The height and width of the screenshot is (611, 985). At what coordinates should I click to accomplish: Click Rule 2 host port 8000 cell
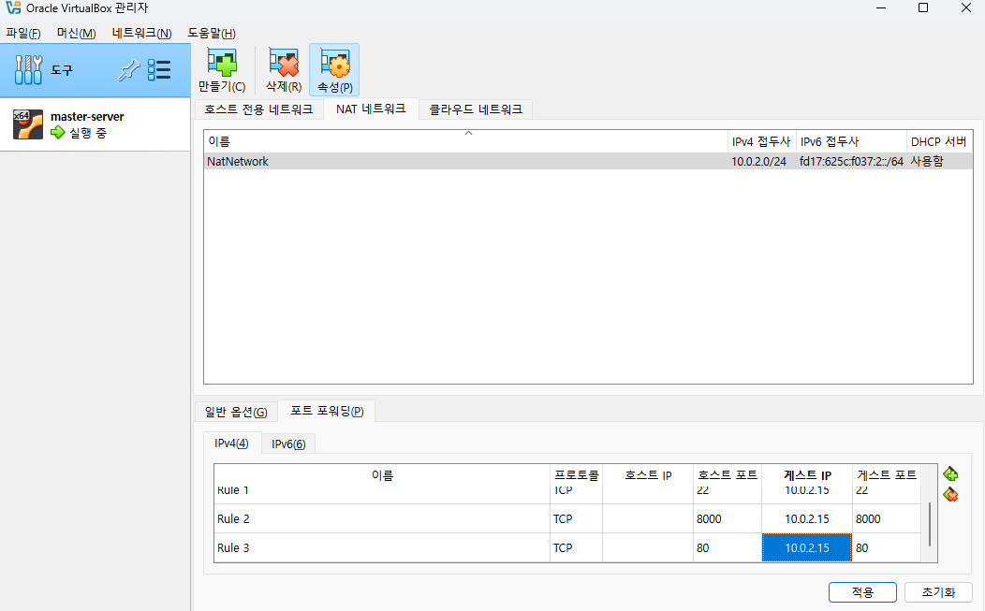(x=728, y=518)
